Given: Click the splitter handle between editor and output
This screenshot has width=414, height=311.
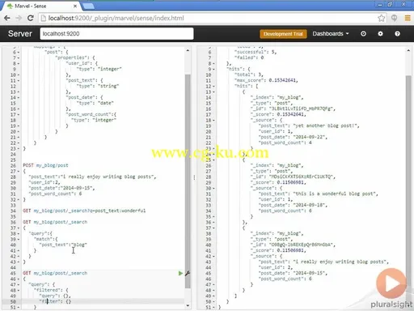Looking at the screenshot, I should tap(194, 177).
